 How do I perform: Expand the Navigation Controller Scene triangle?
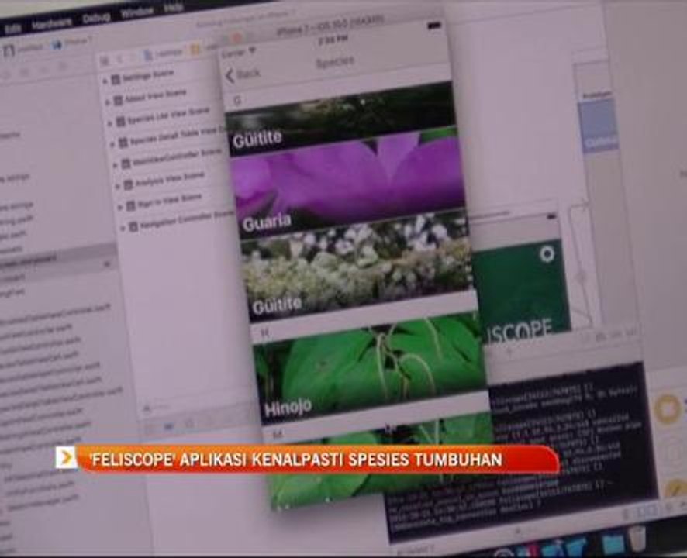123,228
